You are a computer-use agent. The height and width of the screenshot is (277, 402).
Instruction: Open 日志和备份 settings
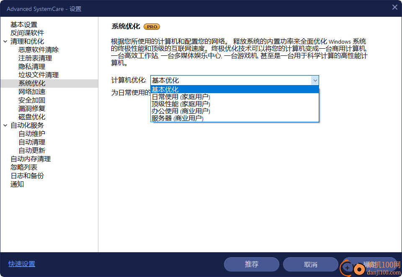27,176
